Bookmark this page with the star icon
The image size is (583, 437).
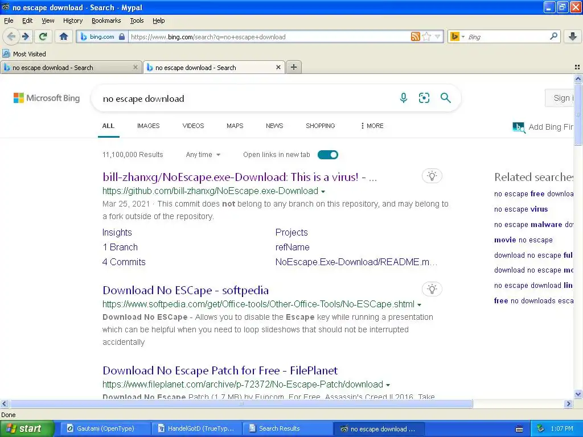[426, 36]
